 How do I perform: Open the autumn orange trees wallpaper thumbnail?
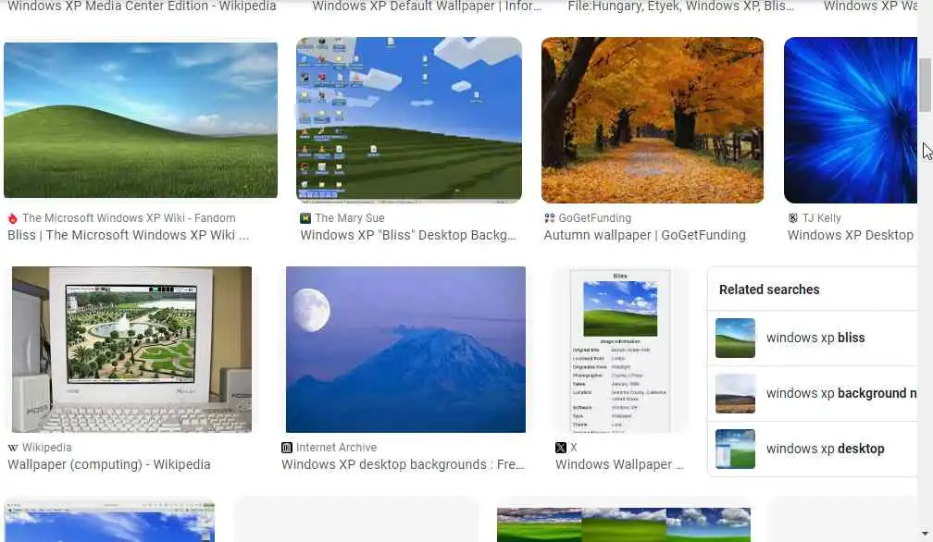(653, 119)
